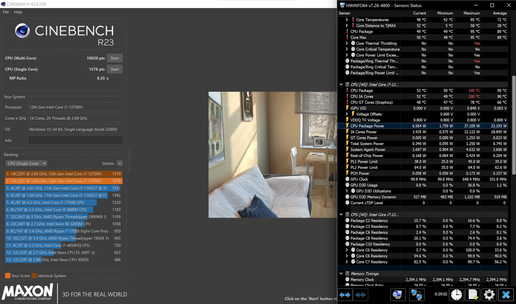Click the Processor field showing i7-12700H
516x304 pixels.
tap(75, 107)
